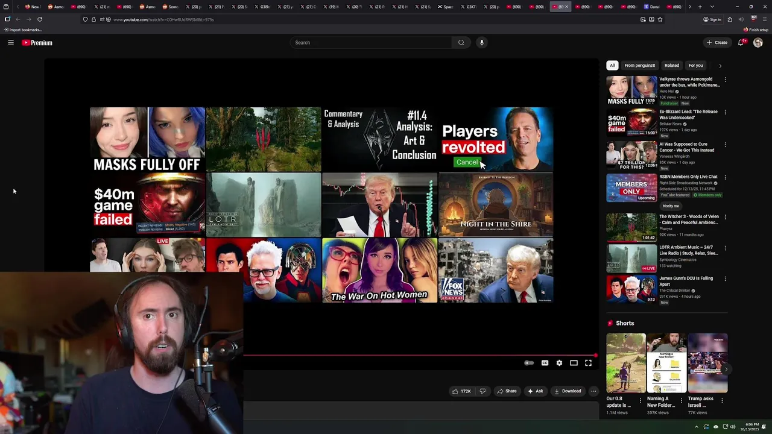Select the From penguinz0 filter chip
Image resolution: width=772 pixels, height=434 pixels.
pyautogui.click(x=640, y=65)
